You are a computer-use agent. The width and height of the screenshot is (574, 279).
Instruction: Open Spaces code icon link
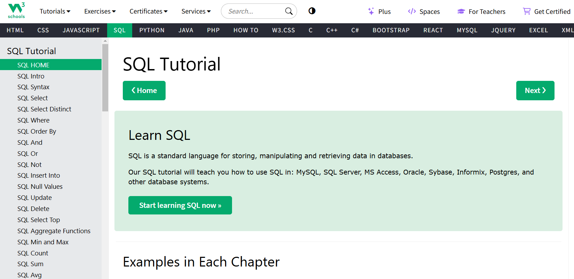pos(412,11)
